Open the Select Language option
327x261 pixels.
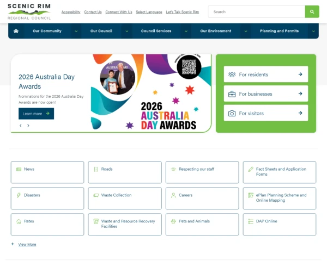point(149,12)
